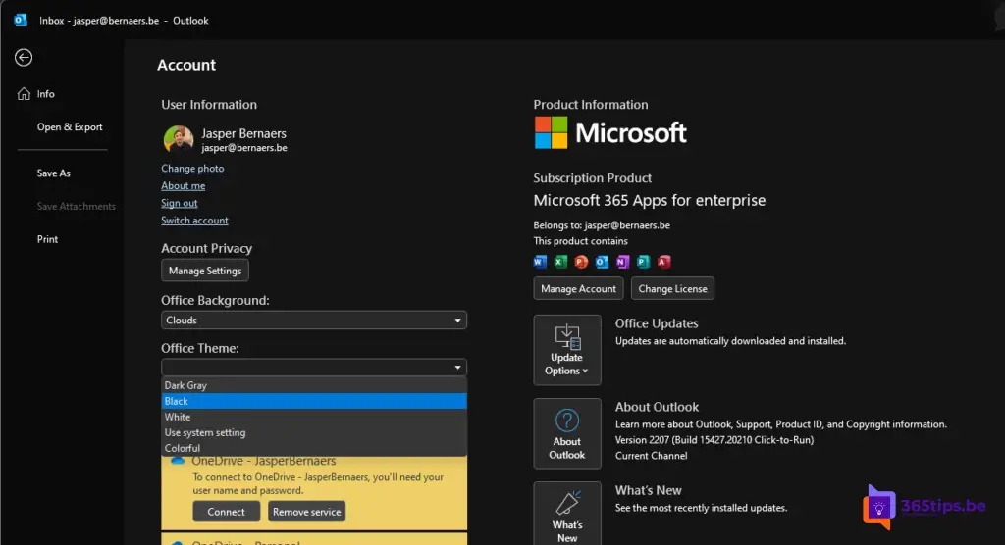Open Update Options menu
Image resolution: width=1005 pixels, height=545 pixels.
click(x=567, y=350)
